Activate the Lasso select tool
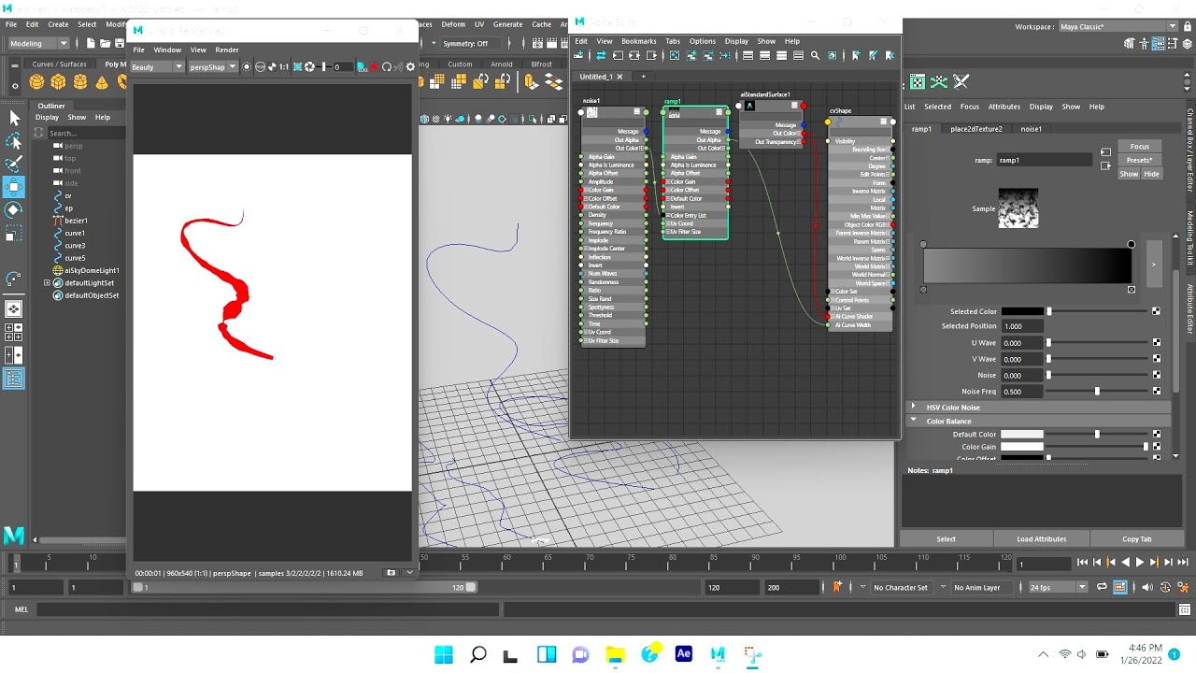The image size is (1196, 673). [14, 141]
